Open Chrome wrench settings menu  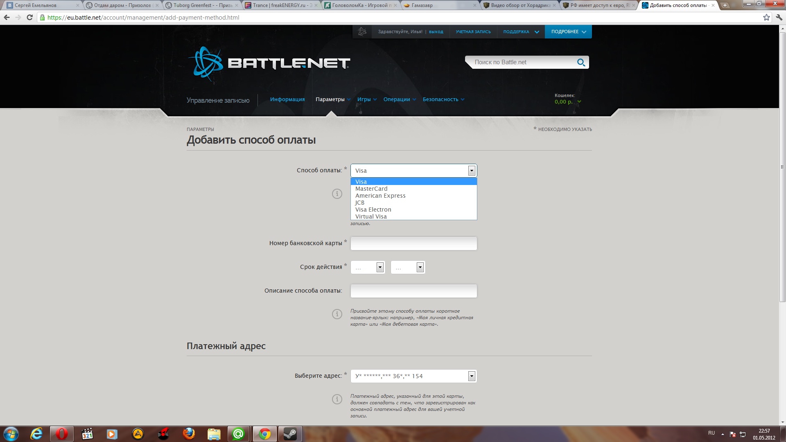pos(779,17)
